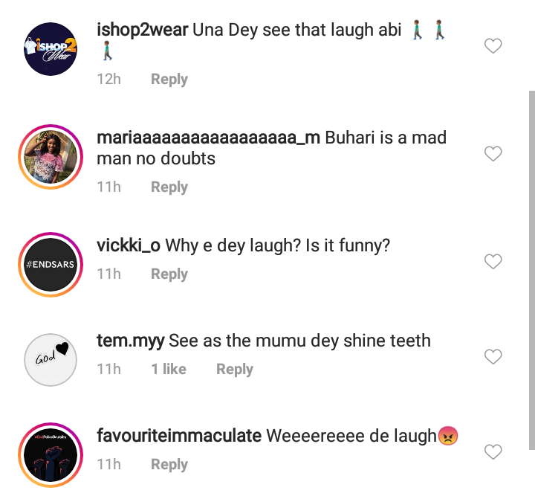
Task: View who liked tem.myy's comment
Action: pos(169,370)
